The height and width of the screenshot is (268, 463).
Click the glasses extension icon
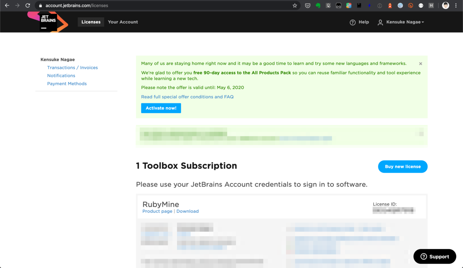pyautogui.click(x=338, y=5)
